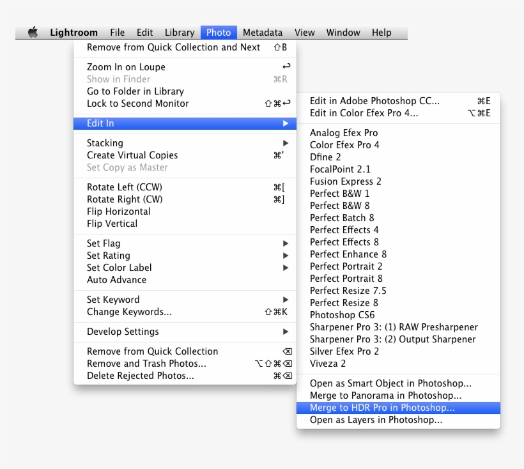Choose Open as Smart Object in Photoshop
Screen dimensions: 524x469
pos(398,383)
